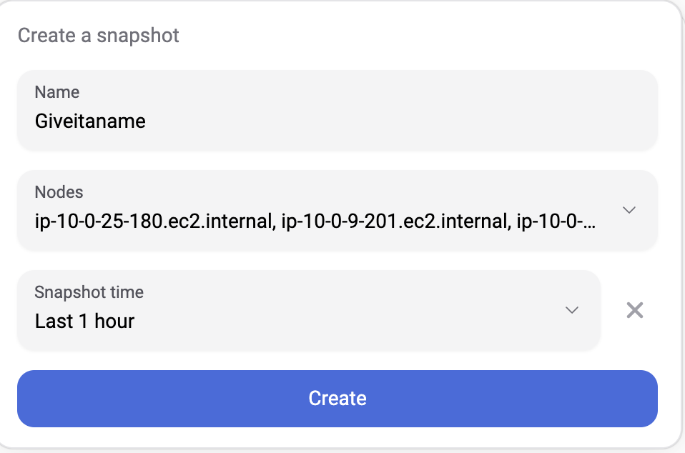Click the Create a snapshot title
Screen dimensions: 685x453
(99, 35)
